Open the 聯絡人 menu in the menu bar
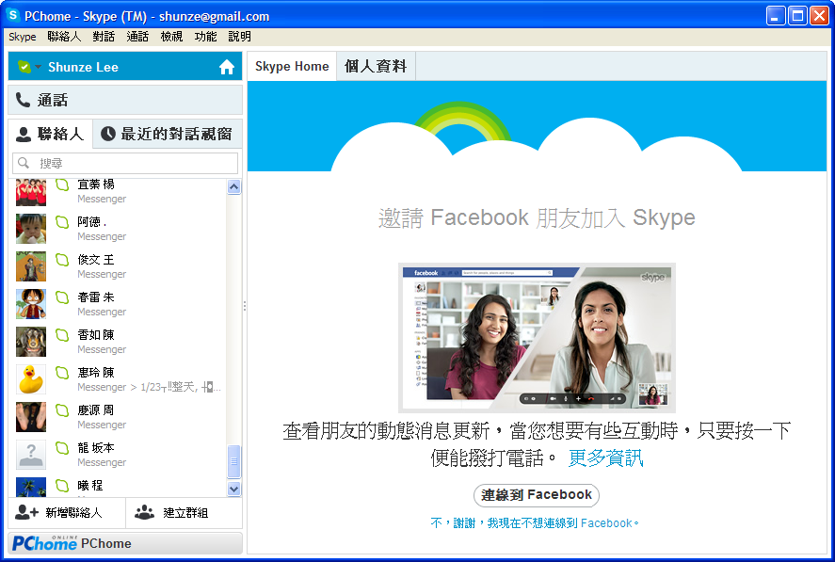The width and height of the screenshot is (835, 562). point(64,37)
